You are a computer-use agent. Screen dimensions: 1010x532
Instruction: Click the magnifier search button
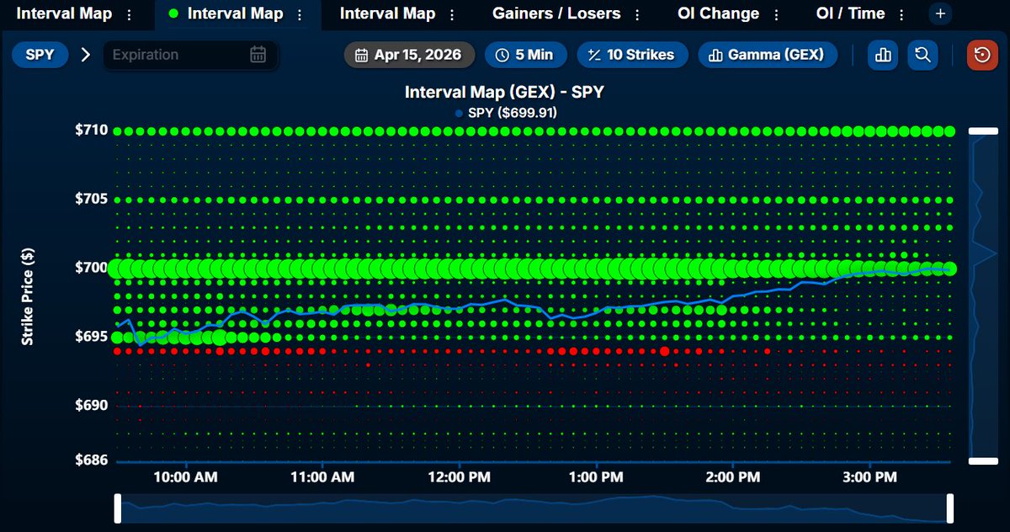(x=922, y=55)
